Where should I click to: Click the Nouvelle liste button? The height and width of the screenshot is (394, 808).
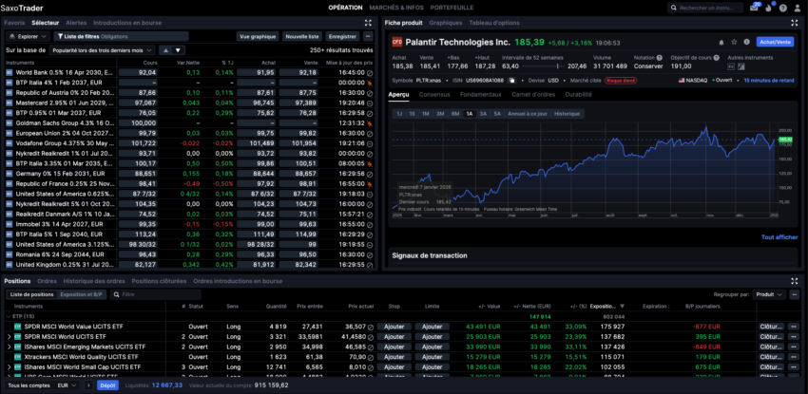tap(303, 36)
